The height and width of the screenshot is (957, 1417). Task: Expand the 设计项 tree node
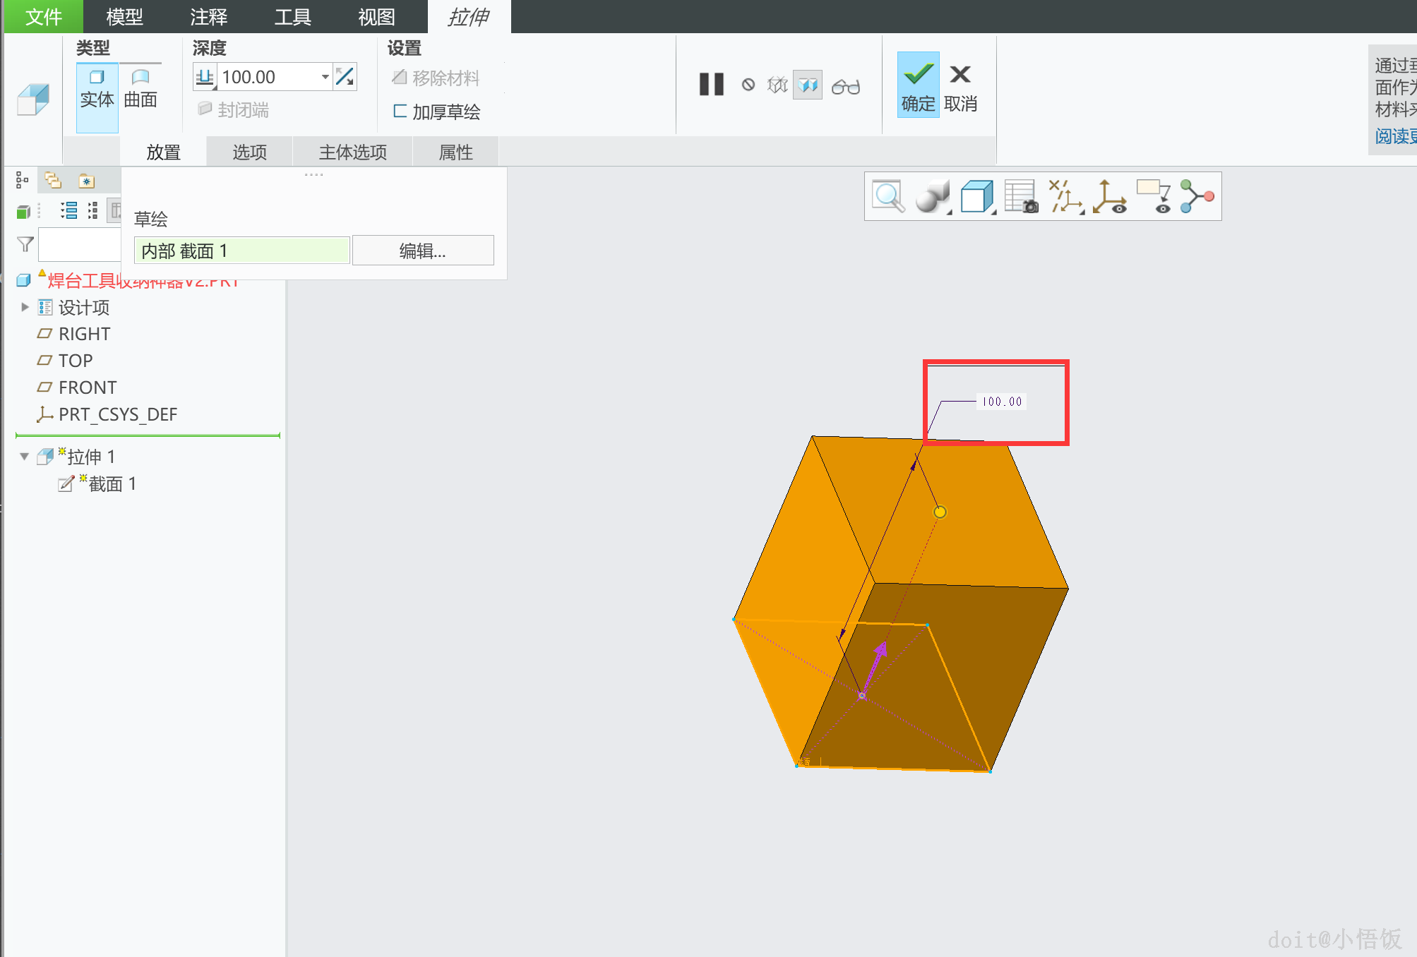pos(25,307)
